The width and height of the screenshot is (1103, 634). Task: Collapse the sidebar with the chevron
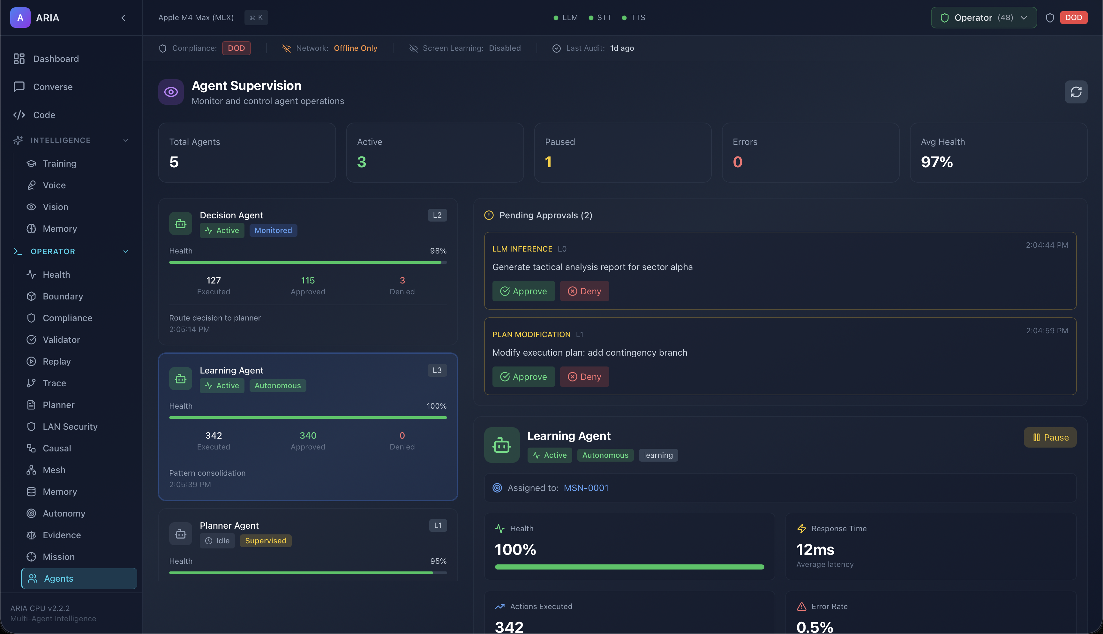click(123, 18)
